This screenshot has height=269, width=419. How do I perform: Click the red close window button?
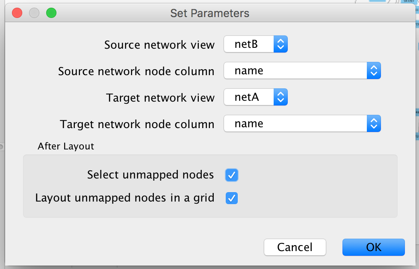click(x=17, y=13)
